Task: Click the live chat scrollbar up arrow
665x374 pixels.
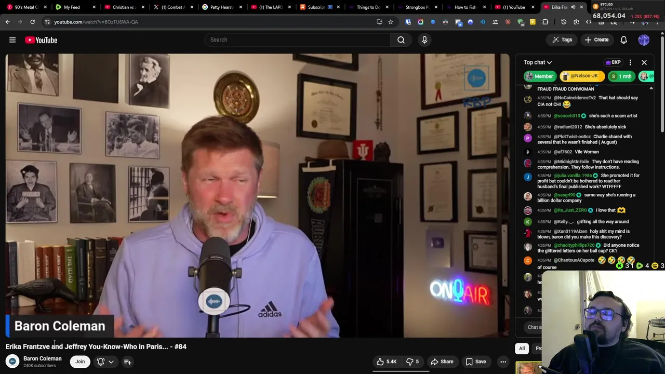Action: pos(651,88)
